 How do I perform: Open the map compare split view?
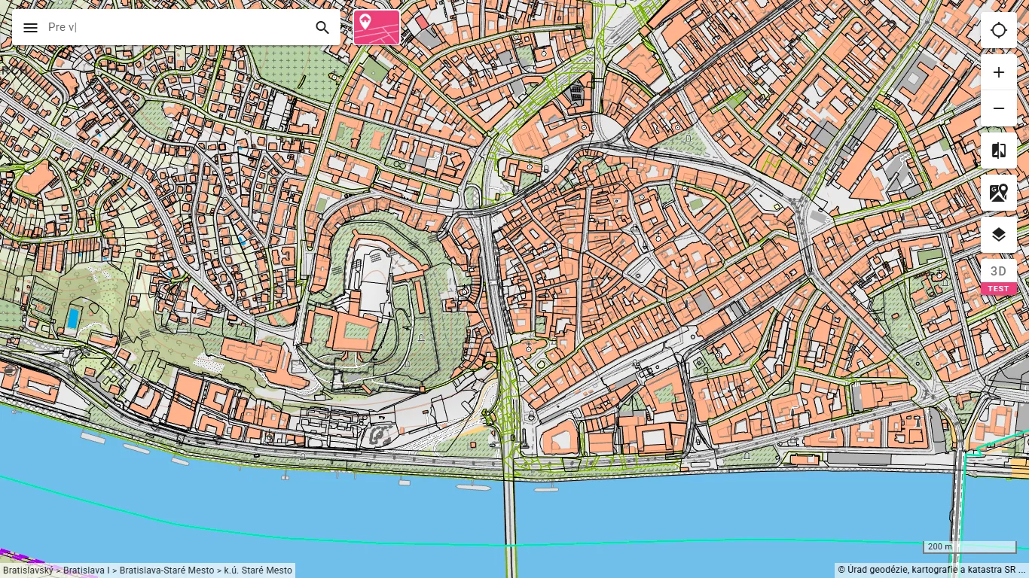click(999, 151)
